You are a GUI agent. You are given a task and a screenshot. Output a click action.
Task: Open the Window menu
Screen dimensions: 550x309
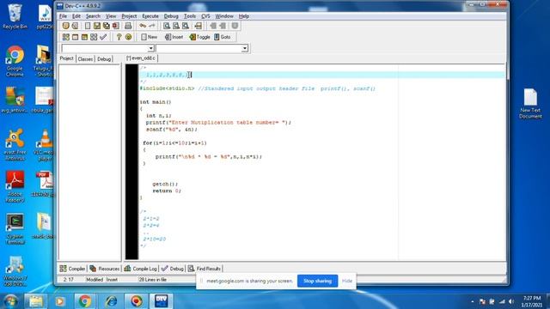tap(224, 16)
